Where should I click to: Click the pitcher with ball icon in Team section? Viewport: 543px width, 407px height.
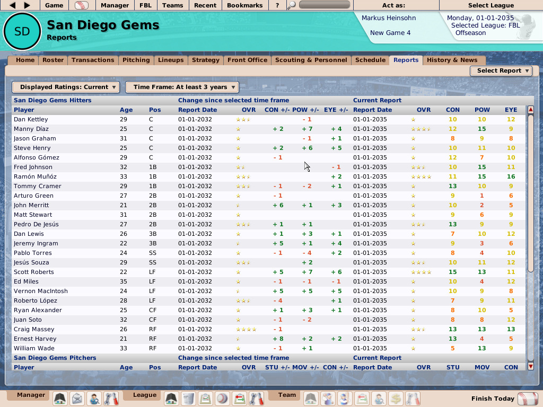tap(328, 398)
